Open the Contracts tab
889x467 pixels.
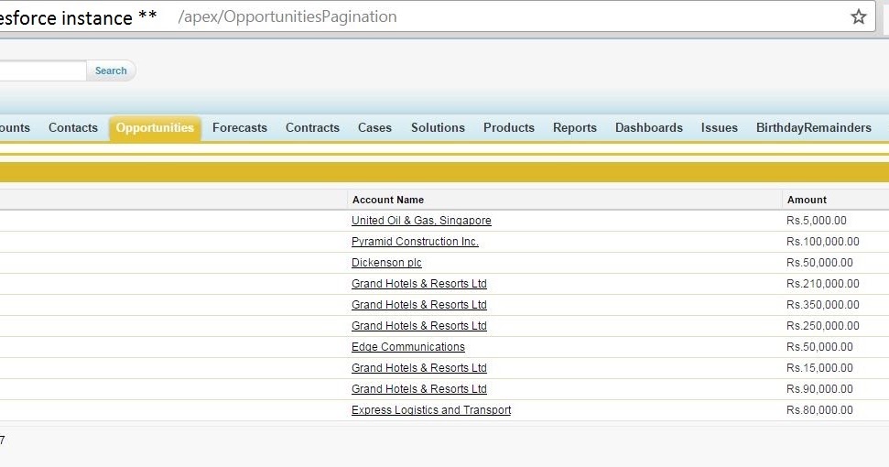click(x=312, y=127)
